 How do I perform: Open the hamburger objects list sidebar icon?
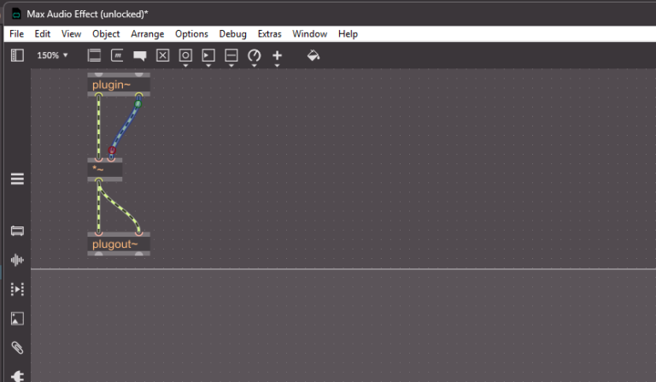pos(17,179)
